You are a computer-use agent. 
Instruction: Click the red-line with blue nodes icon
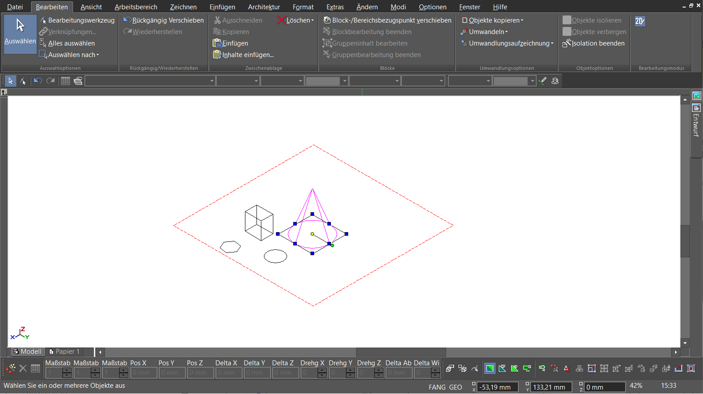678,368
